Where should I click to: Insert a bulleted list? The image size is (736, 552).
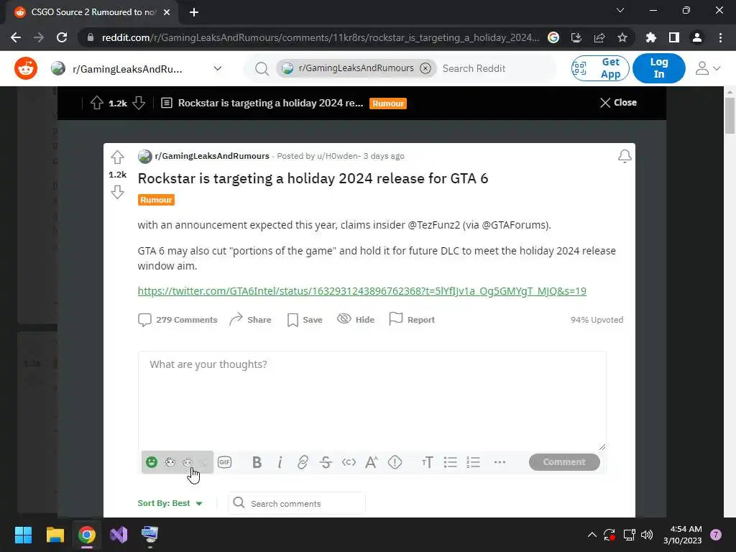click(x=450, y=462)
